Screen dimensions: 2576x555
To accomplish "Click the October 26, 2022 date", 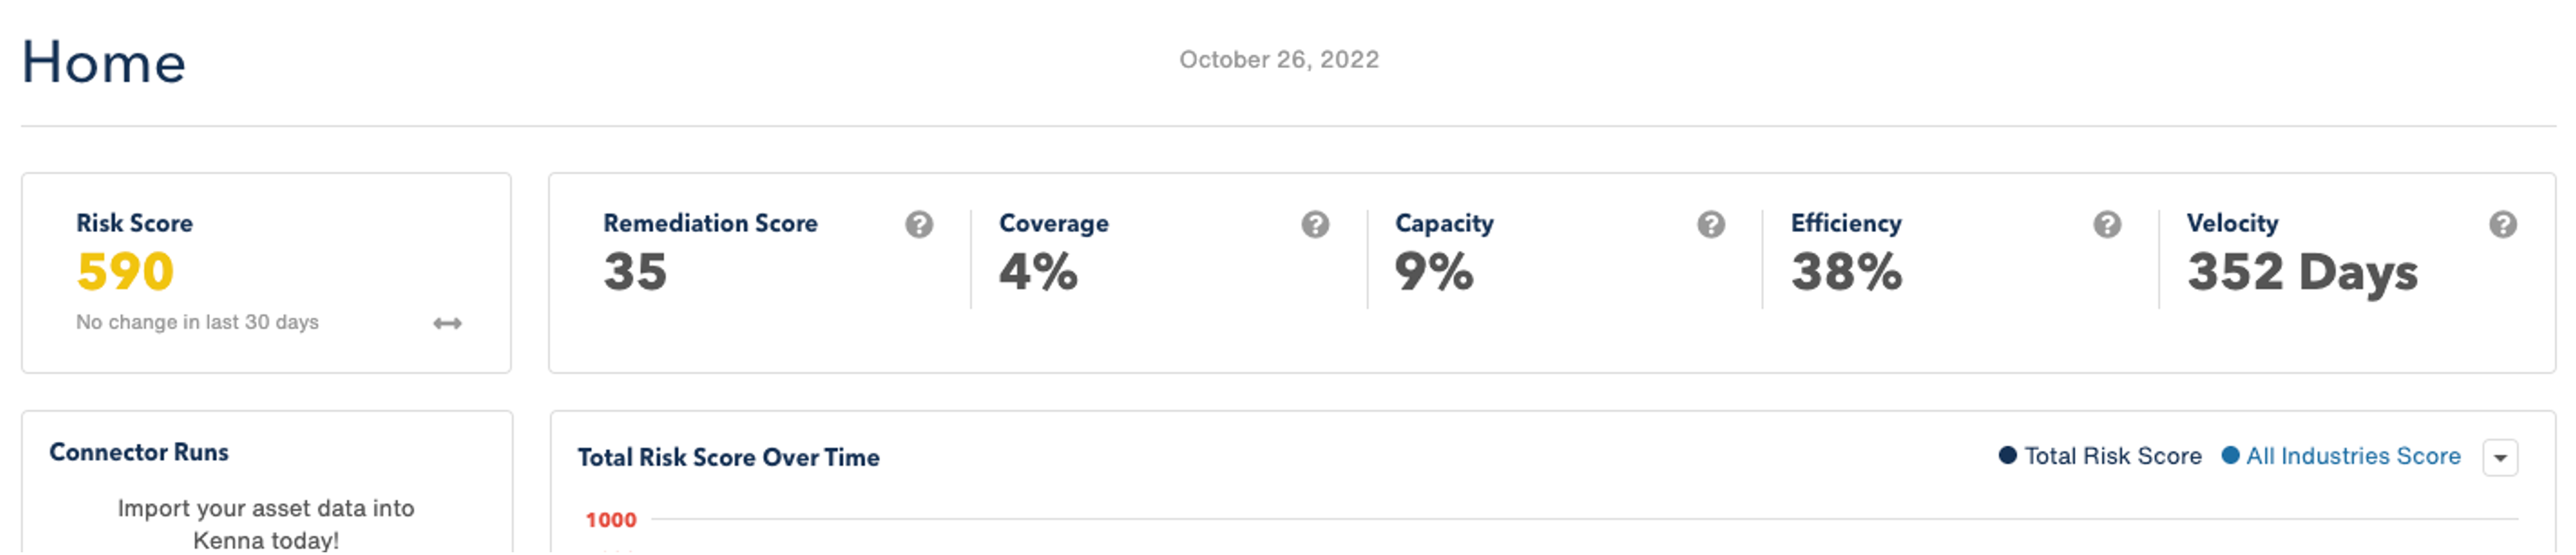I will (1279, 60).
